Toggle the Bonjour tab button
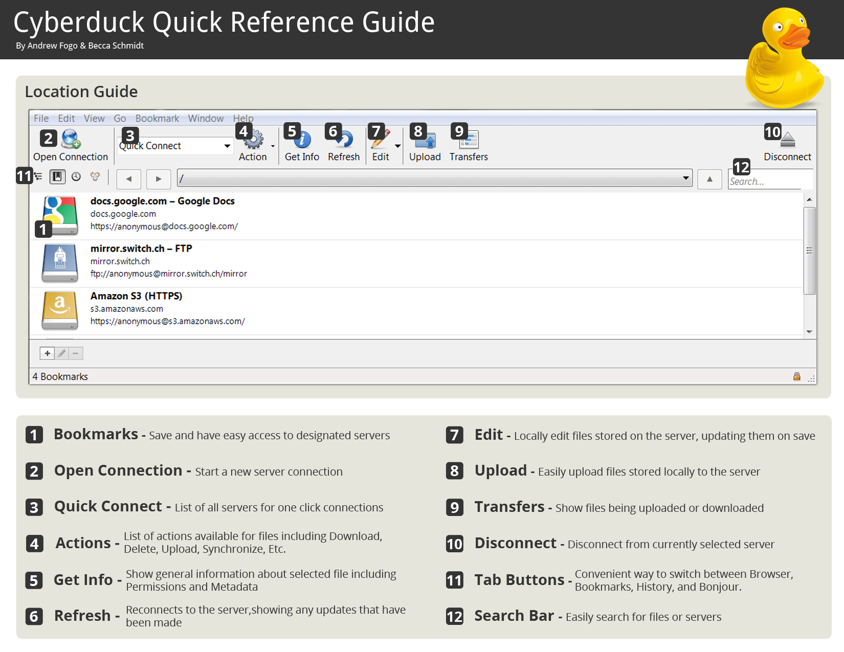The image size is (844, 652). (95, 176)
